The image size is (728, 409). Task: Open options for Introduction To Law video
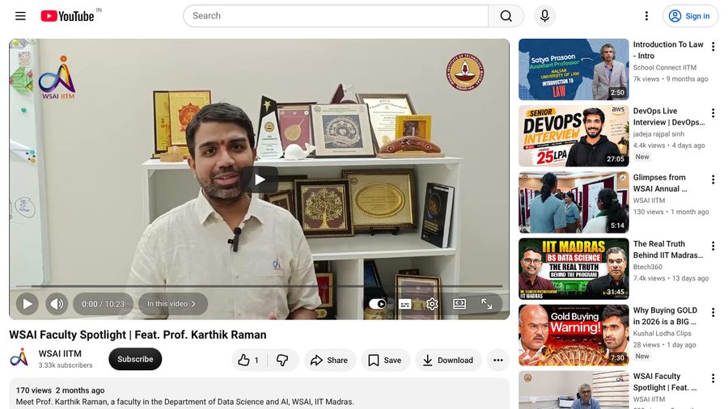(713, 46)
